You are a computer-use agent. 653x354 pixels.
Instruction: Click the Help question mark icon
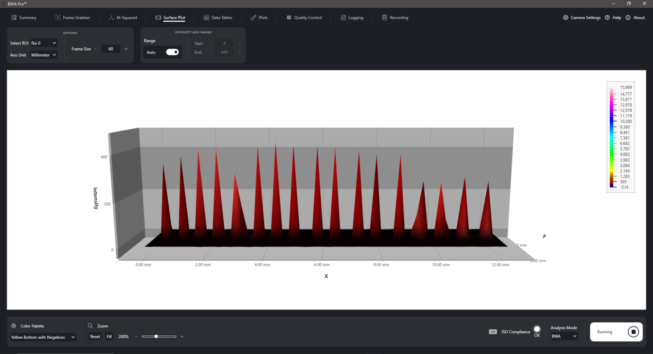coord(607,18)
